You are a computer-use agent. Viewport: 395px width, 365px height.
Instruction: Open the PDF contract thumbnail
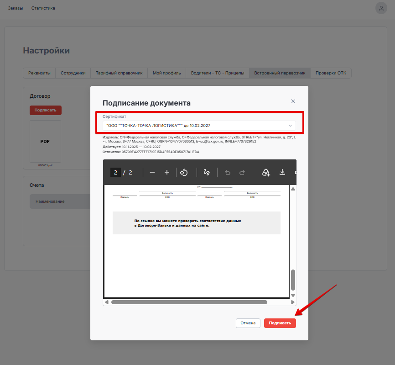pos(45,141)
